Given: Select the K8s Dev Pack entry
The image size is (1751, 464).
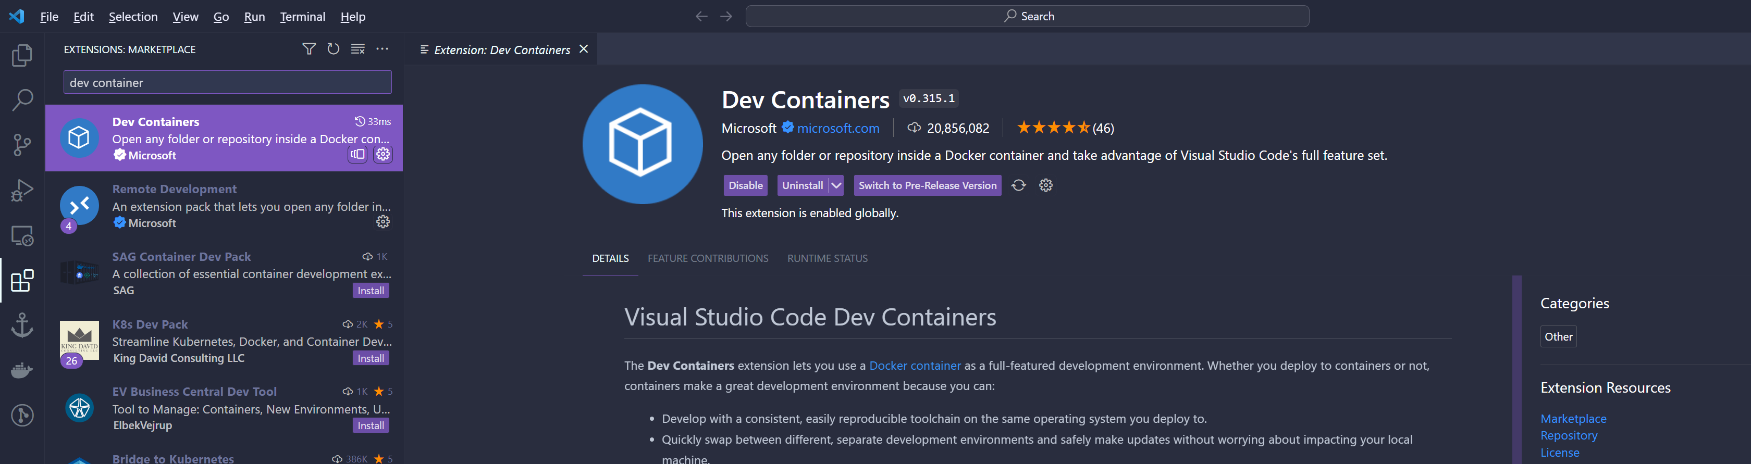Looking at the screenshot, I should 224,341.
